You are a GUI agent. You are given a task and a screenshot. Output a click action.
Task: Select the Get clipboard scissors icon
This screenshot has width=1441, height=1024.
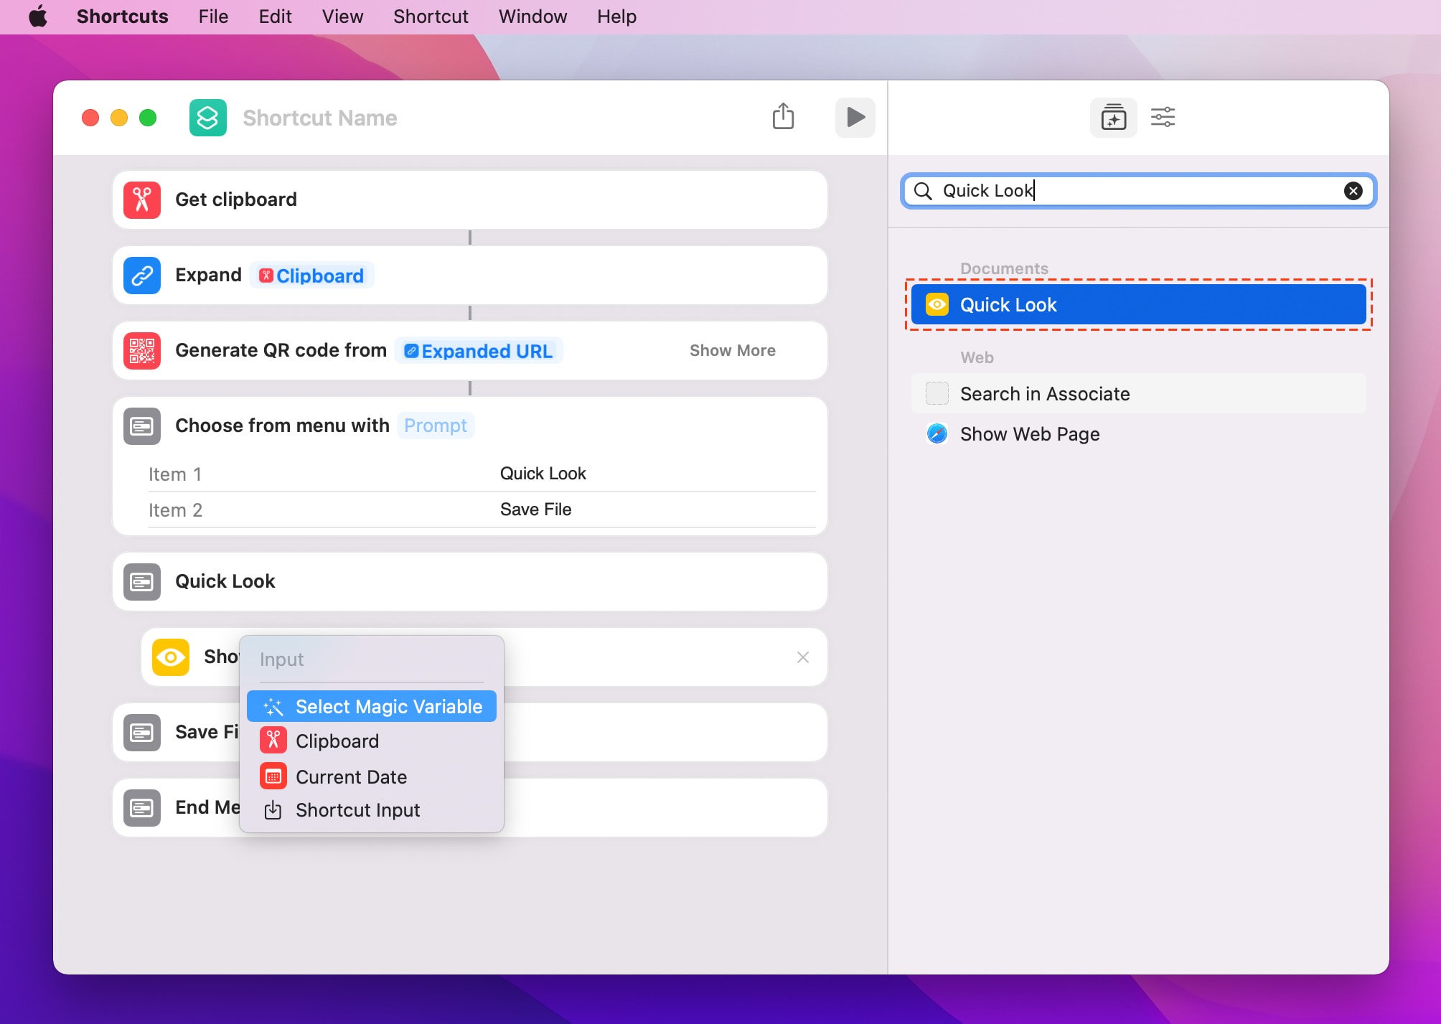142,199
